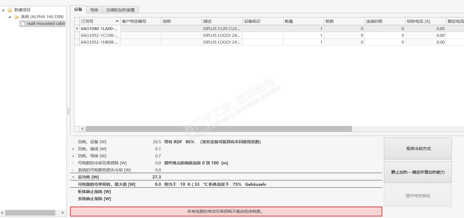Click the 总功耗 [W] value 27.3
The width and height of the screenshot is (464, 218).
coord(157,177)
